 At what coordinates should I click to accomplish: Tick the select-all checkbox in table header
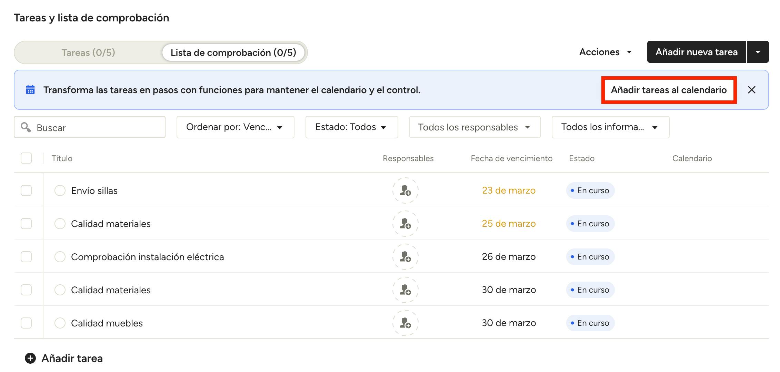click(x=26, y=158)
